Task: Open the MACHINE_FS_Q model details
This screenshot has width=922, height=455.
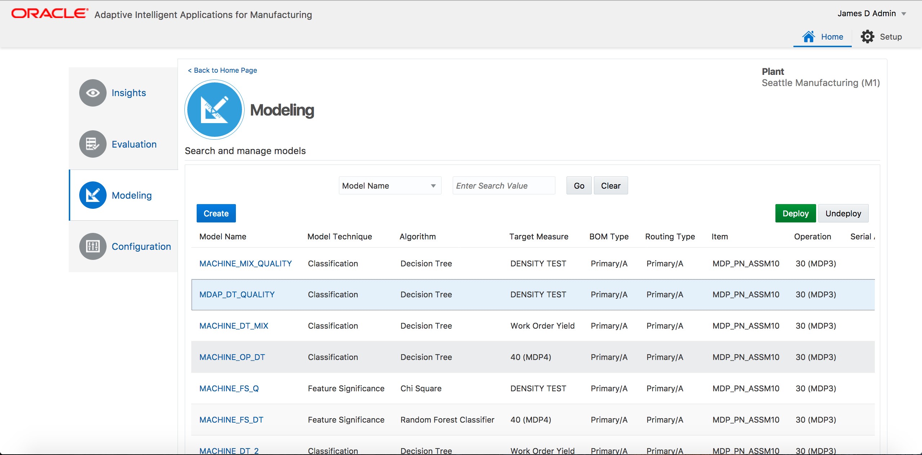Action: pyautogui.click(x=229, y=388)
